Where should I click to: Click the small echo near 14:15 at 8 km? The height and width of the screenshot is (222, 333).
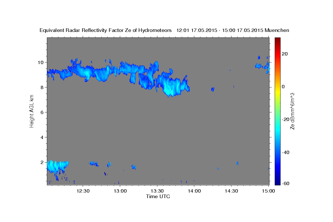pos(213,89)
